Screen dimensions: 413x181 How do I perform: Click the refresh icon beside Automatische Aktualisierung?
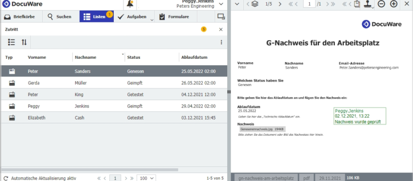coord(6,178)
